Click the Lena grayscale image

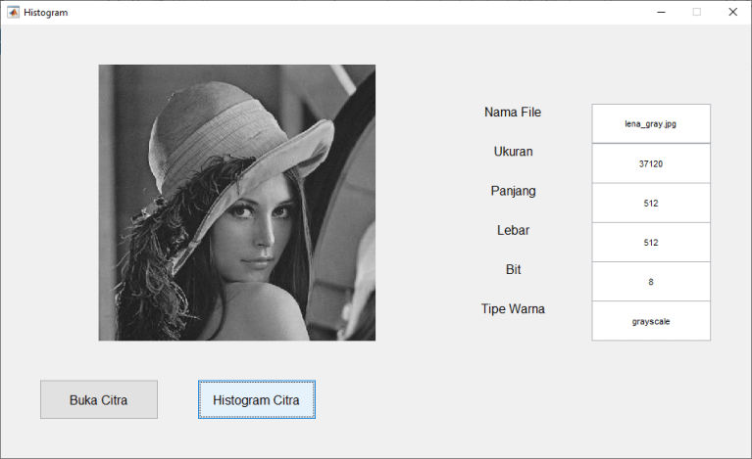point(236,203)
